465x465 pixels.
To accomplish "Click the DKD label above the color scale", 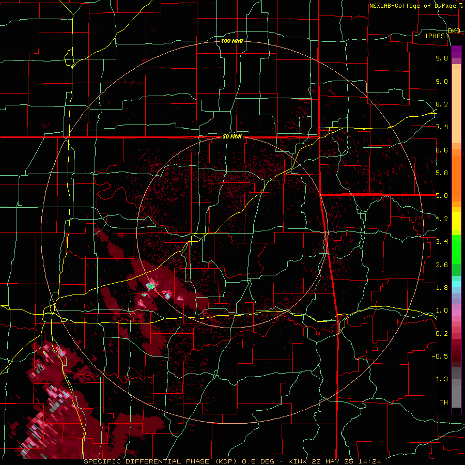I will pos(454,31).
